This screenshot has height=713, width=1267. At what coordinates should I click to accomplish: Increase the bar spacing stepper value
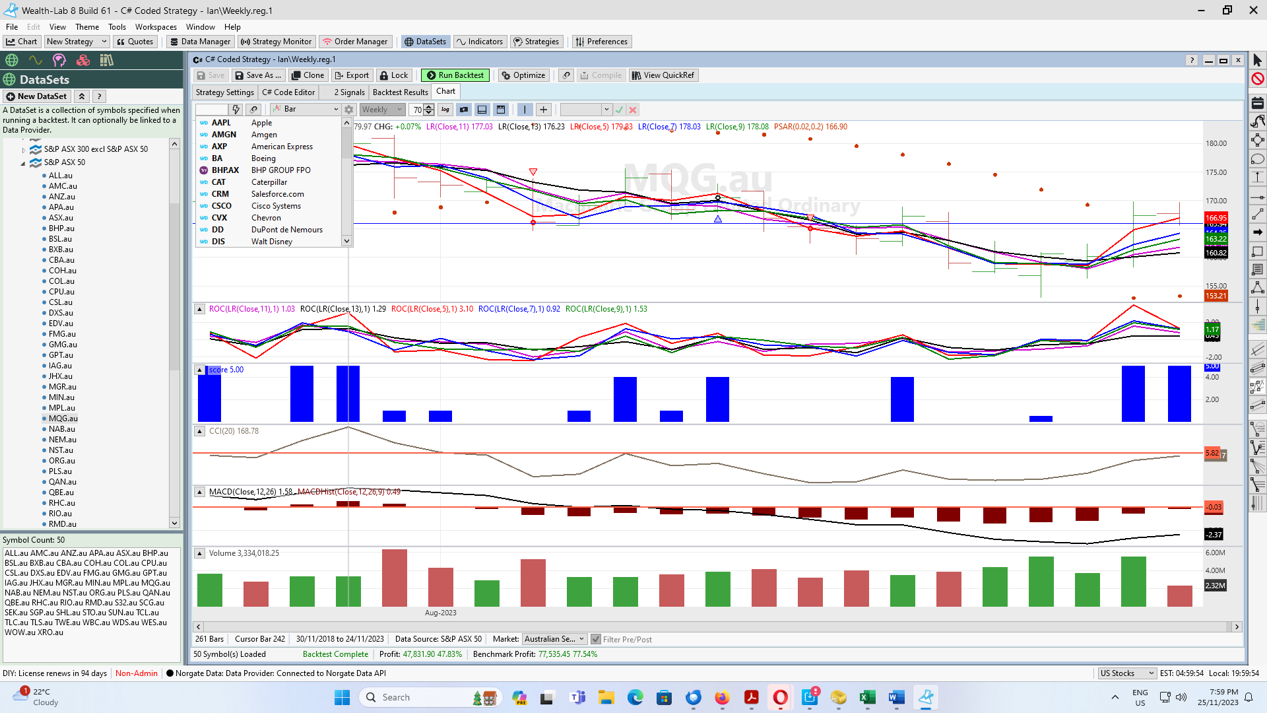430,107
